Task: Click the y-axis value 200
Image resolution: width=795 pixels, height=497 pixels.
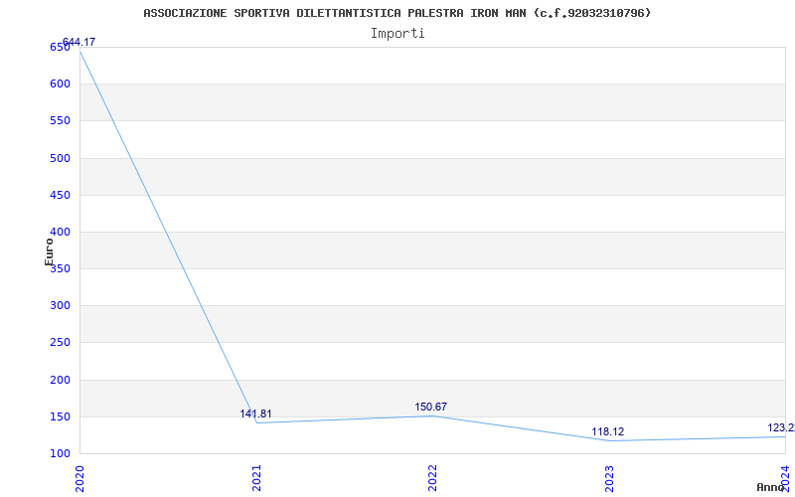Action: [60, 380]
